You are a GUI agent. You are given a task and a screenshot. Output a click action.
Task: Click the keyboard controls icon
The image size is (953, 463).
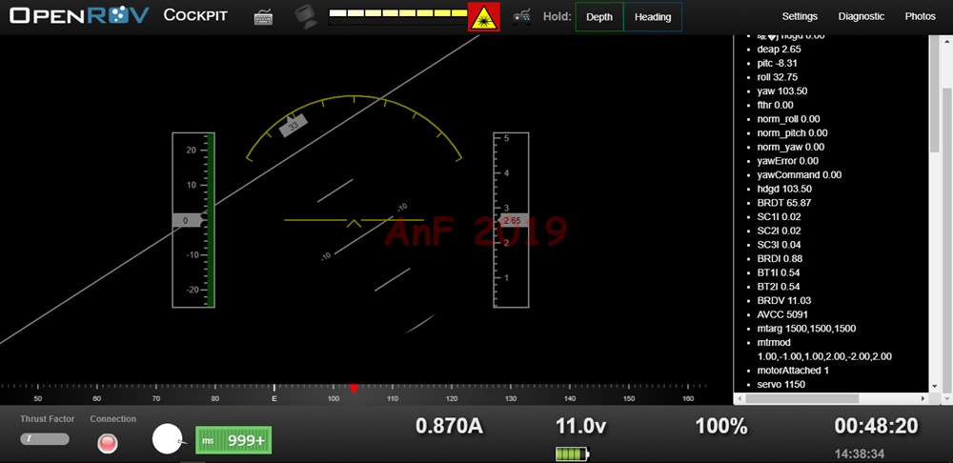[263, 17]
